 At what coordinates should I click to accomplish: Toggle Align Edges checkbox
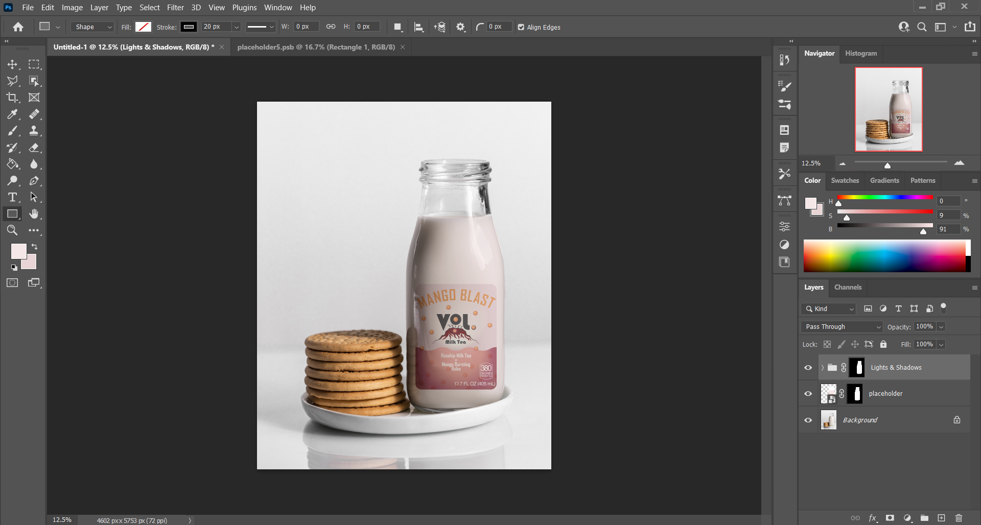(x=521, y=28)
